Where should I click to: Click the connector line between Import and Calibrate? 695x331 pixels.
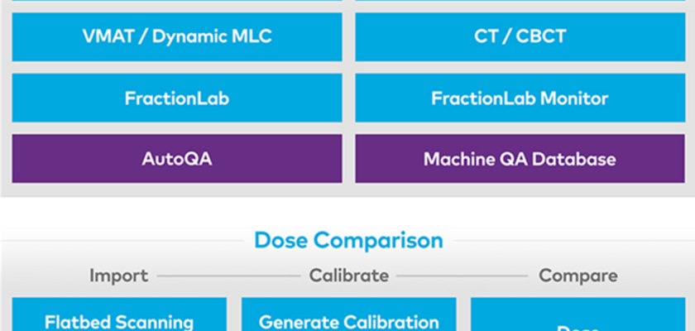(x=228, y=276)
